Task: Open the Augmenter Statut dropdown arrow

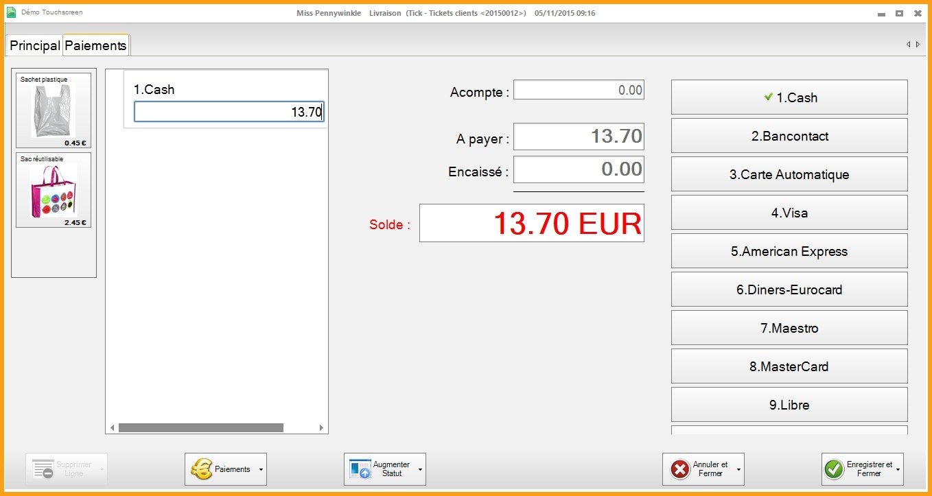Action: 420,470
